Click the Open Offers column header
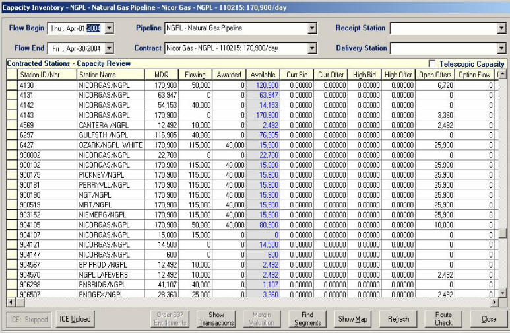The width and height of the screenshot is (510, 333). pyautogui.click(x=435, y=75)
